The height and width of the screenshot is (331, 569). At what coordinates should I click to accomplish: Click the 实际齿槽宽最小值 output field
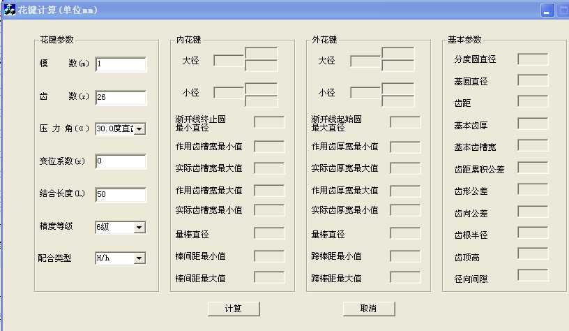pos(270,209)
